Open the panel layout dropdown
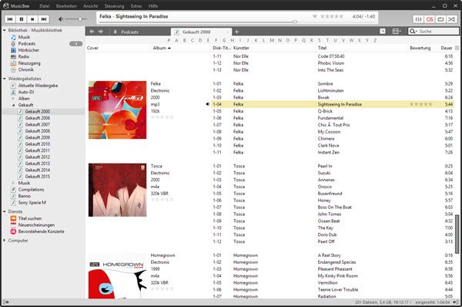This screenshot has height=307, width=462. [x=397, y=32]
